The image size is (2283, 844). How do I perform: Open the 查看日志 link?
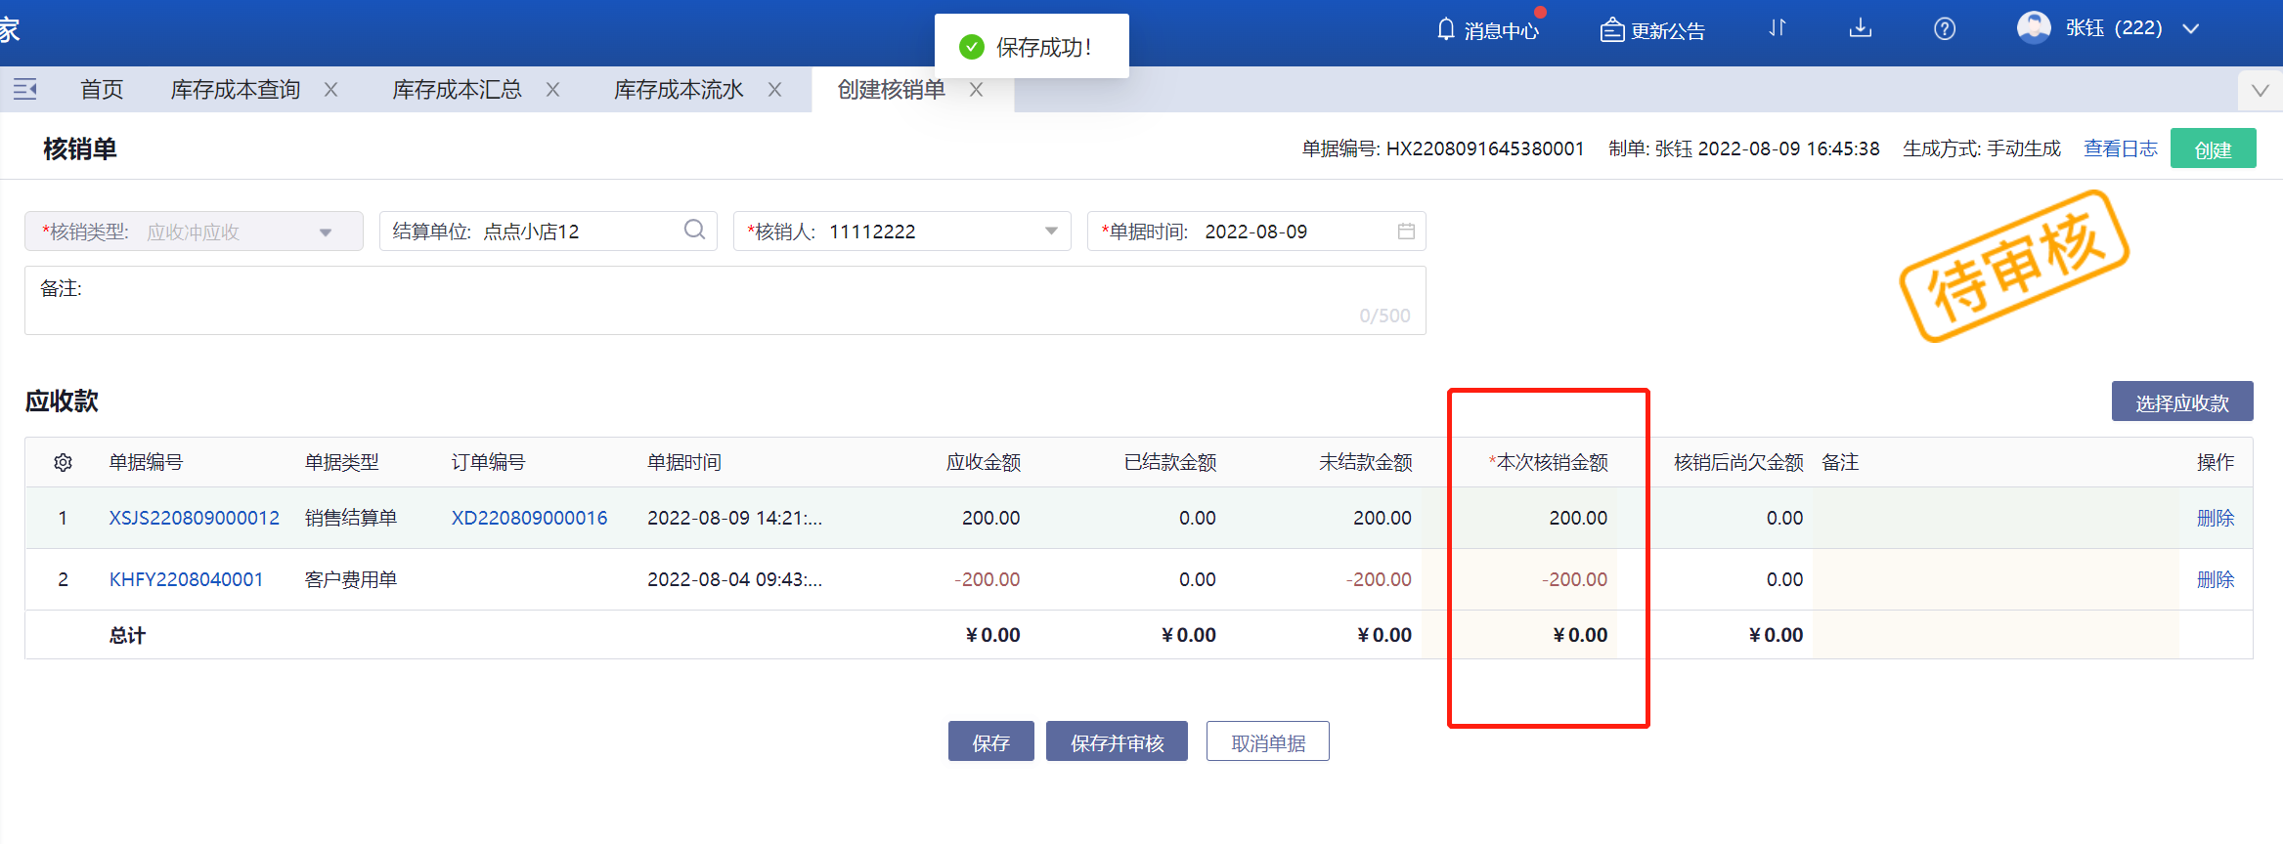tap(2120, 148)
